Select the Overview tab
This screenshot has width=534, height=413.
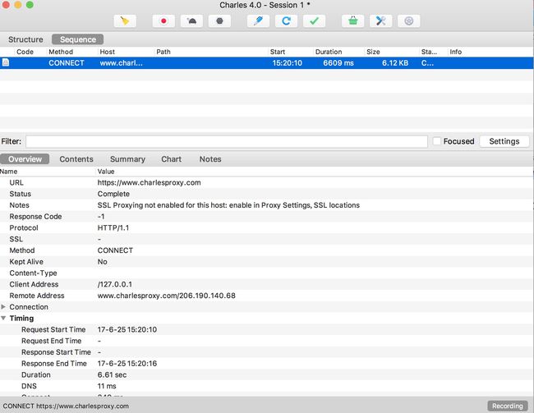[x=25, y=159]
